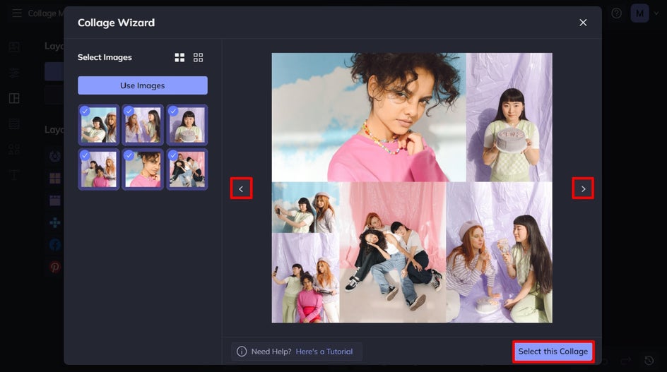Show the next collage layout

583,188
